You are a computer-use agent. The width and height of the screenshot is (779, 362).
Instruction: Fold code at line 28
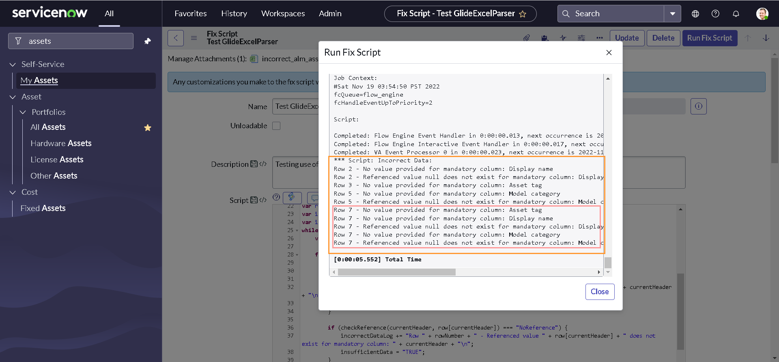coord(297,255)
